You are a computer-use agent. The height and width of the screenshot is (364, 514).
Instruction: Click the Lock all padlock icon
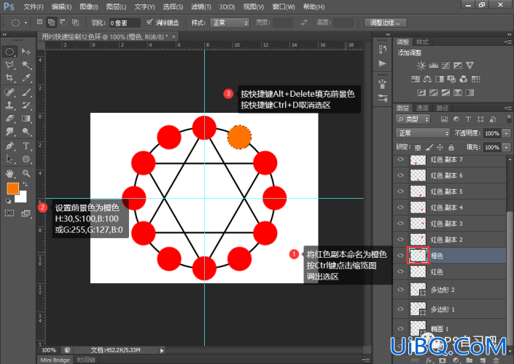pyautogui.click(x=451, y=148)
